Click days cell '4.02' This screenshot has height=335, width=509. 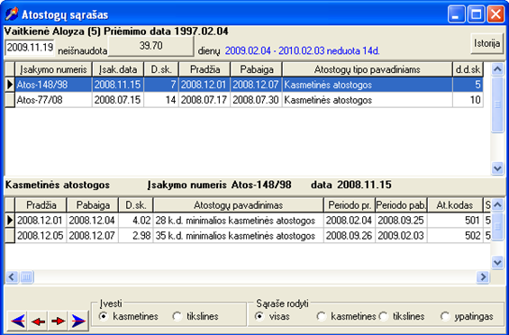136,221
